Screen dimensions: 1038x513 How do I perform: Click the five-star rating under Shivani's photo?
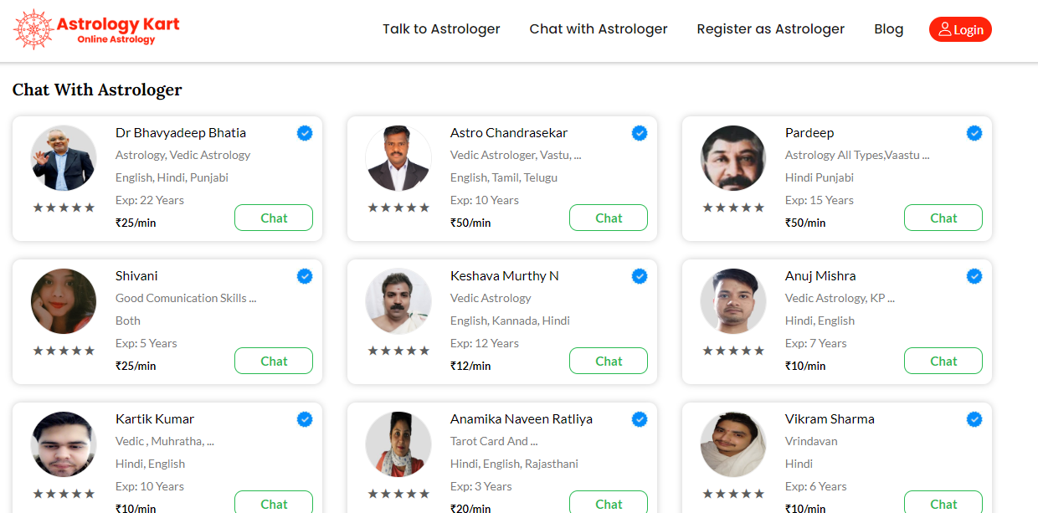64,351
